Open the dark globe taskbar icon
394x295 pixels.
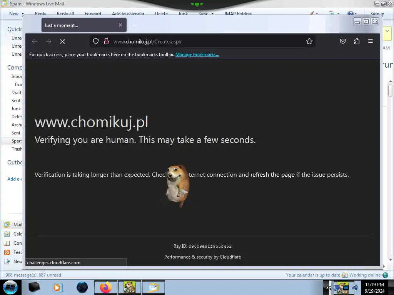click(x=82, y=287)
